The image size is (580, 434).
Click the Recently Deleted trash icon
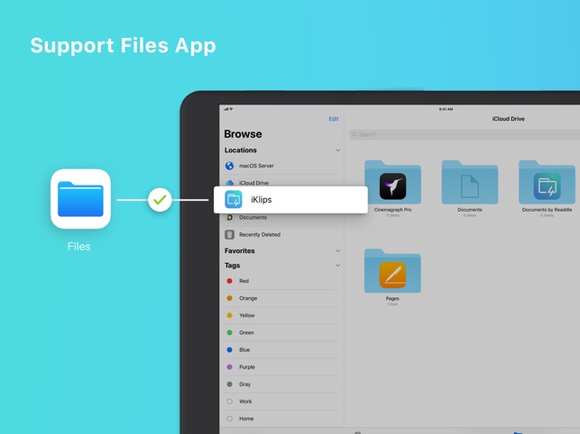(x=229, y=234)
